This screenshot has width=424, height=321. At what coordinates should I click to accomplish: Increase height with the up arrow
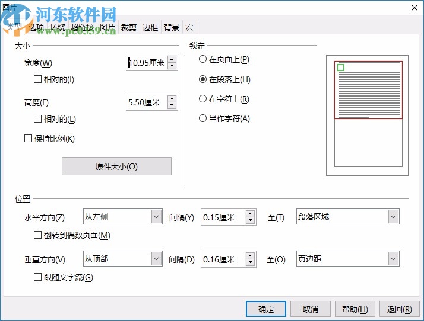coord(172,98)
